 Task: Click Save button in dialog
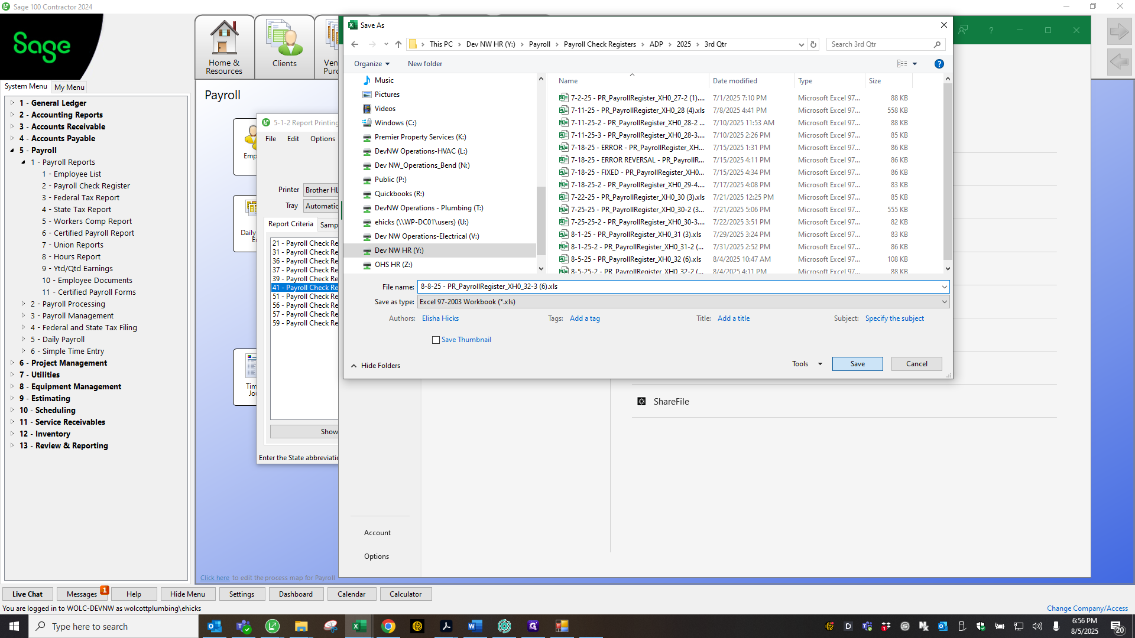pyautogui.click(x=857, y=364)
